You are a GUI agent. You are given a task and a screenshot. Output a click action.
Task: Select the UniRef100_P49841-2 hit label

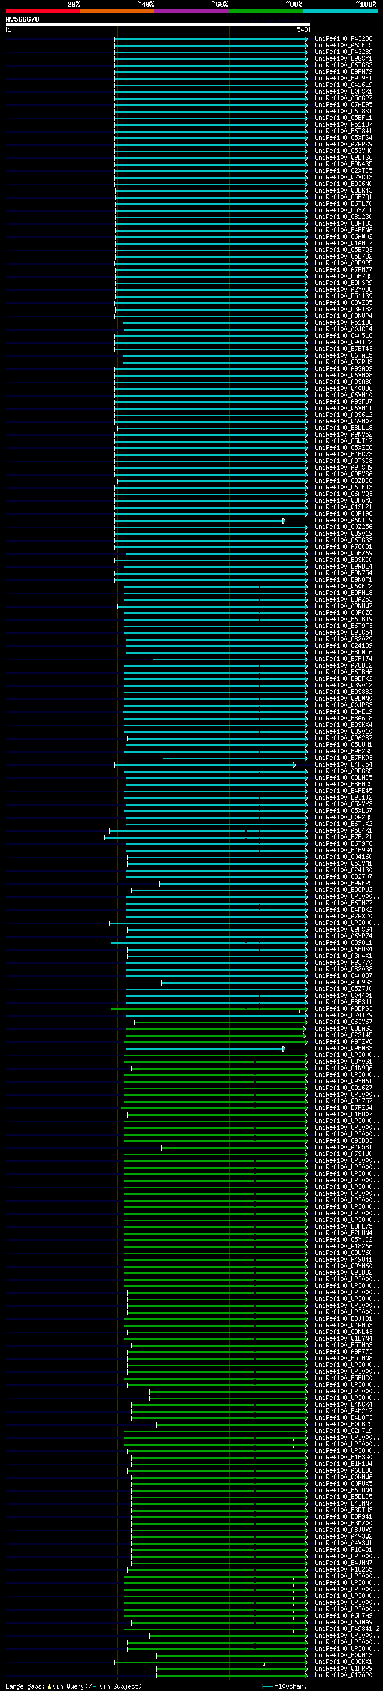(x=347, y=1629)
